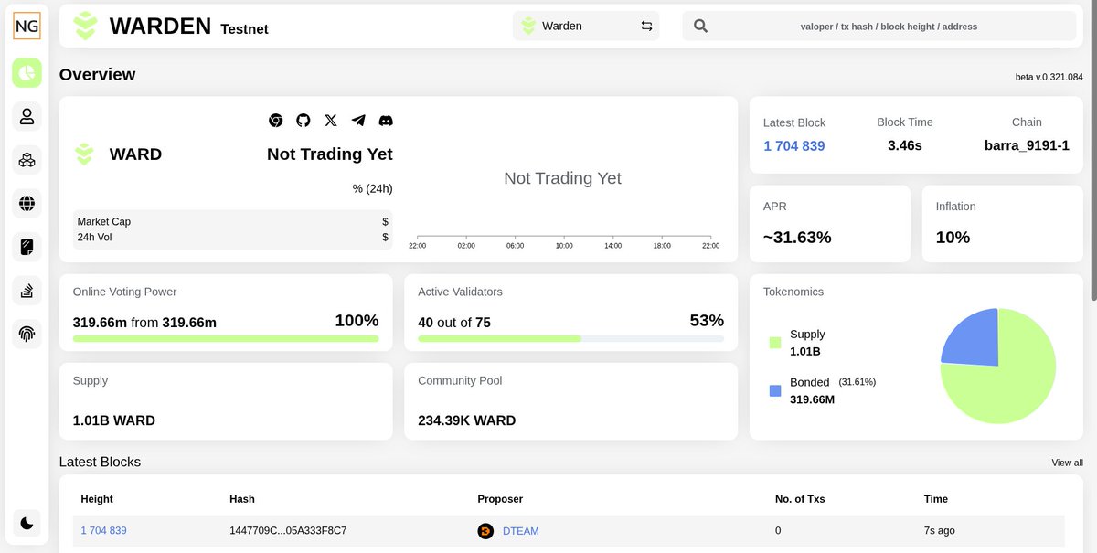The height and width of the screenshot is (553, 1097).
Task: Click block height 1 704 839 in table
Action: tap(103, 530)
